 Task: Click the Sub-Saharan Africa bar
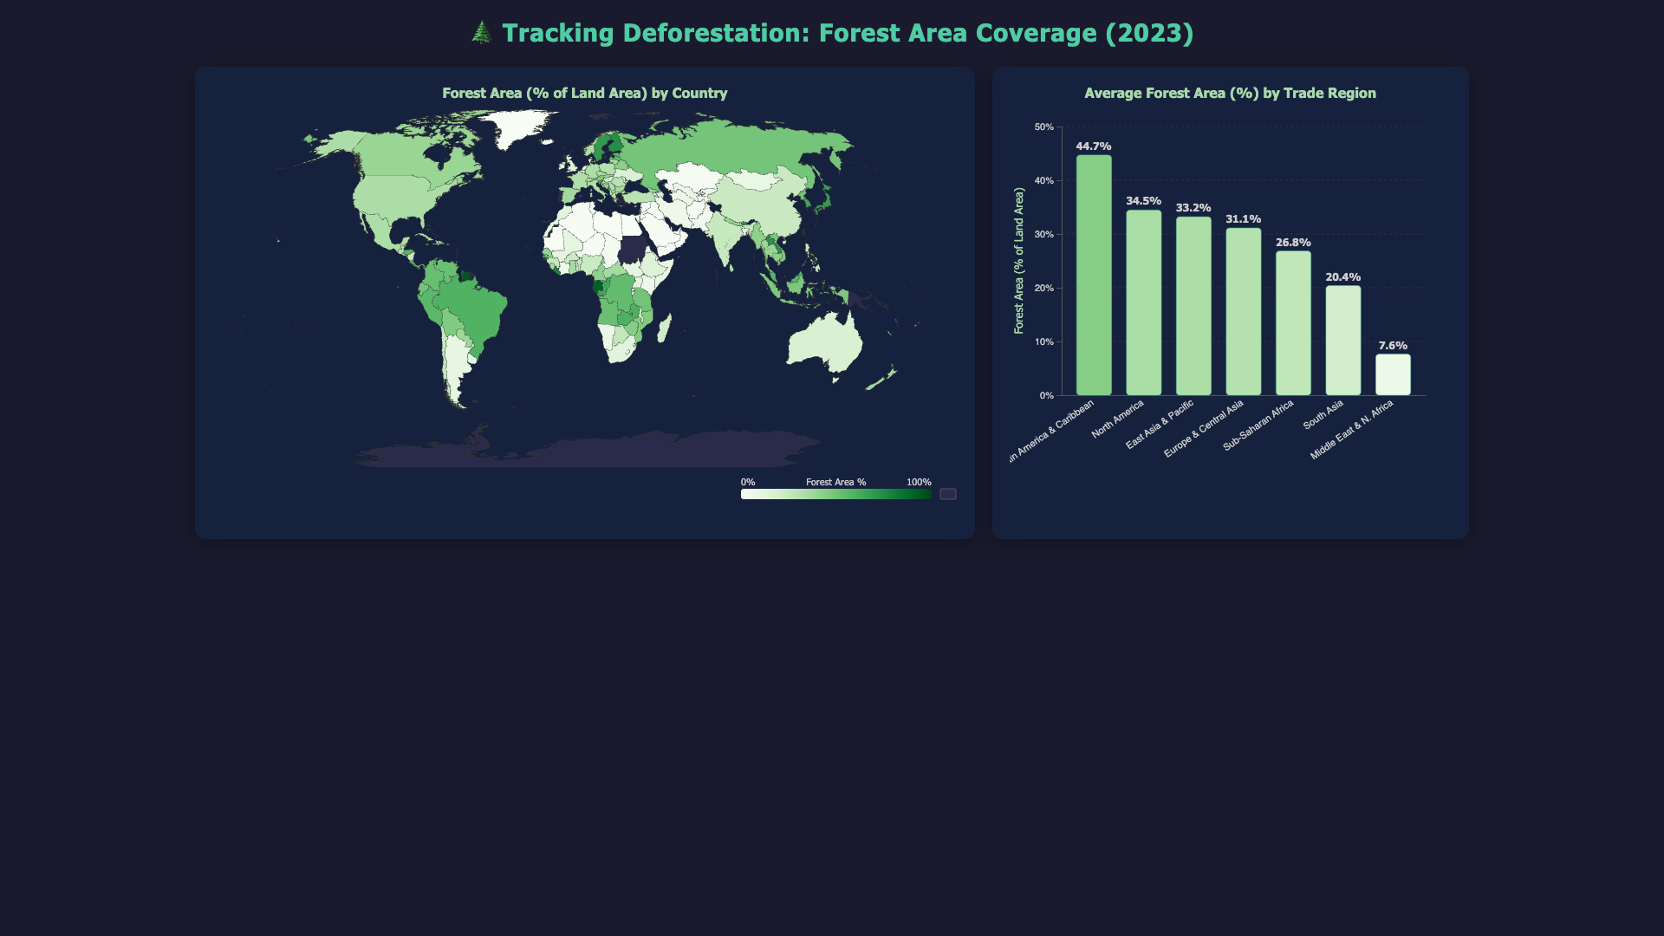1293,323
